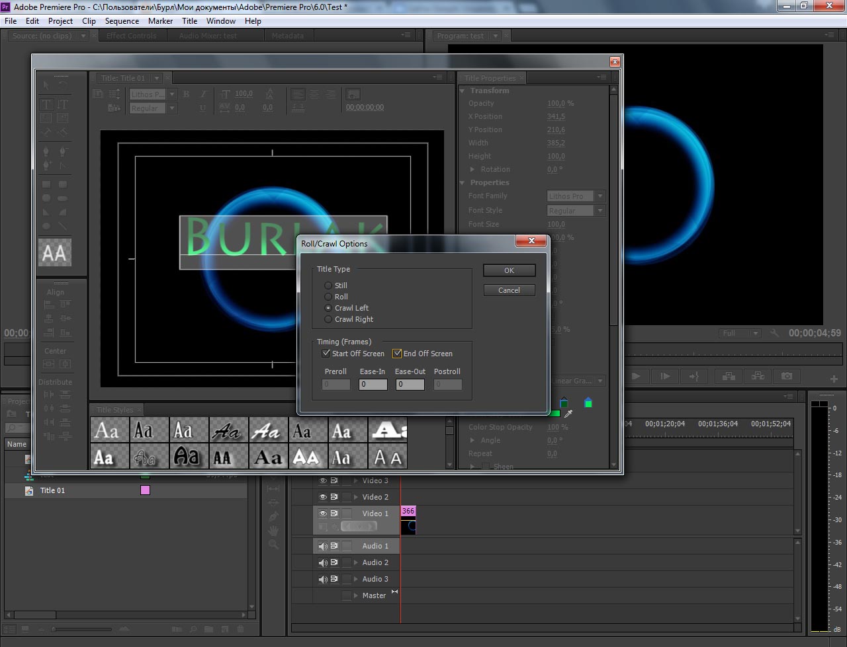Click the Button Editor plus icon
This screenshot has height=647, width=847.
[x=834, y=379]
